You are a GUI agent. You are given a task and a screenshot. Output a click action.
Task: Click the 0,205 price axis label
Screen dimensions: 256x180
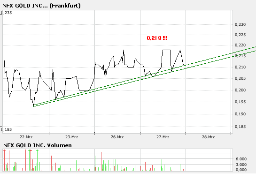coord(240,78)
